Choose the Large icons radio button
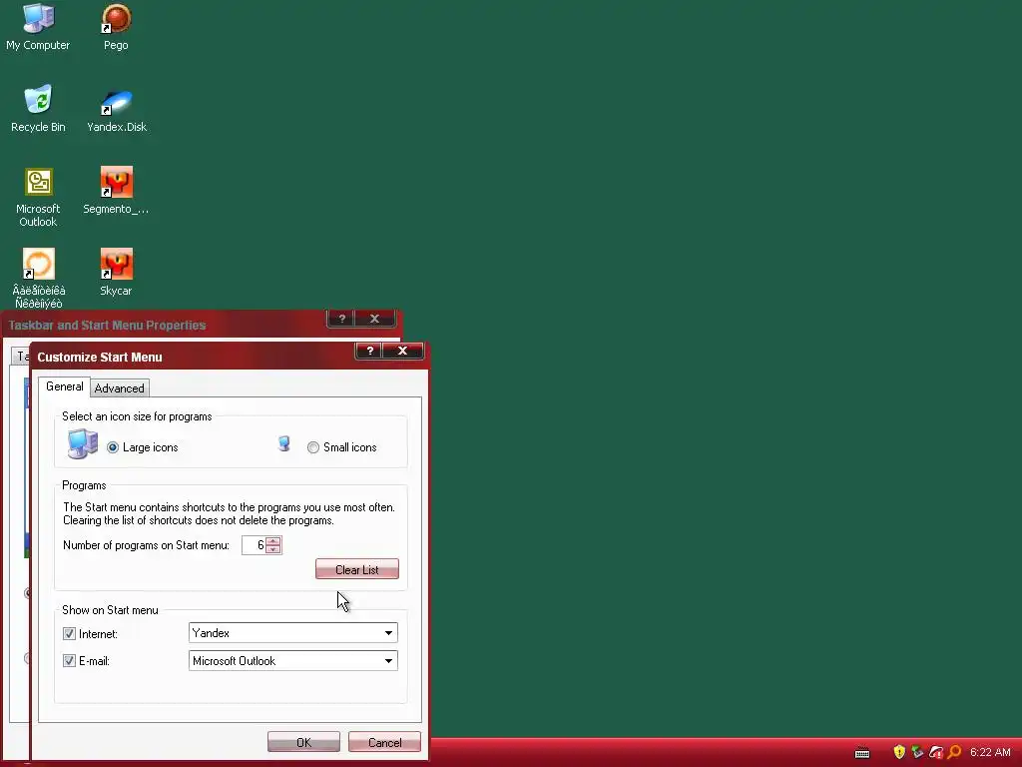The height and width of the screenshot is (767, 1022). pyautogui.click(x=113, y=447)
